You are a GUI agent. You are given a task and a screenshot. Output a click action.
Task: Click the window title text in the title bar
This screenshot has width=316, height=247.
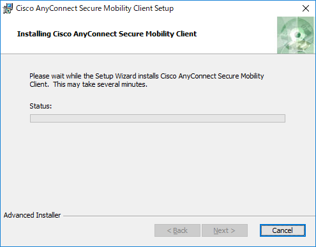coord(94,8)
